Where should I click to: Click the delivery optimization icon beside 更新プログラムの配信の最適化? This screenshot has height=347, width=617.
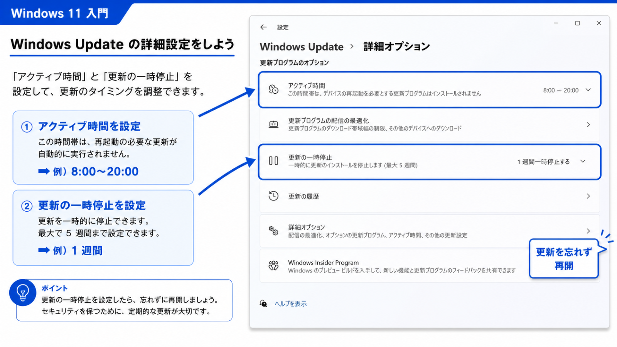click(273, 125)
